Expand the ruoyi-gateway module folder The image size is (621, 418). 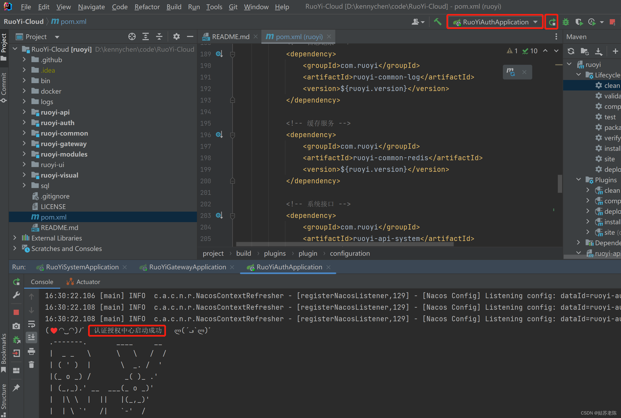pos(24,143)
